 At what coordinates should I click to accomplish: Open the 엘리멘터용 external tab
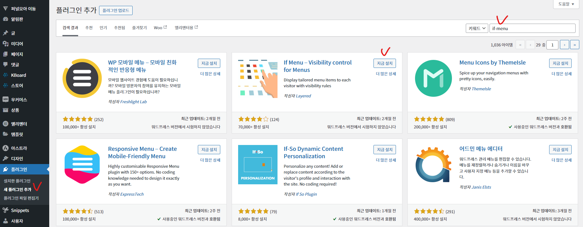click(186, 28)
